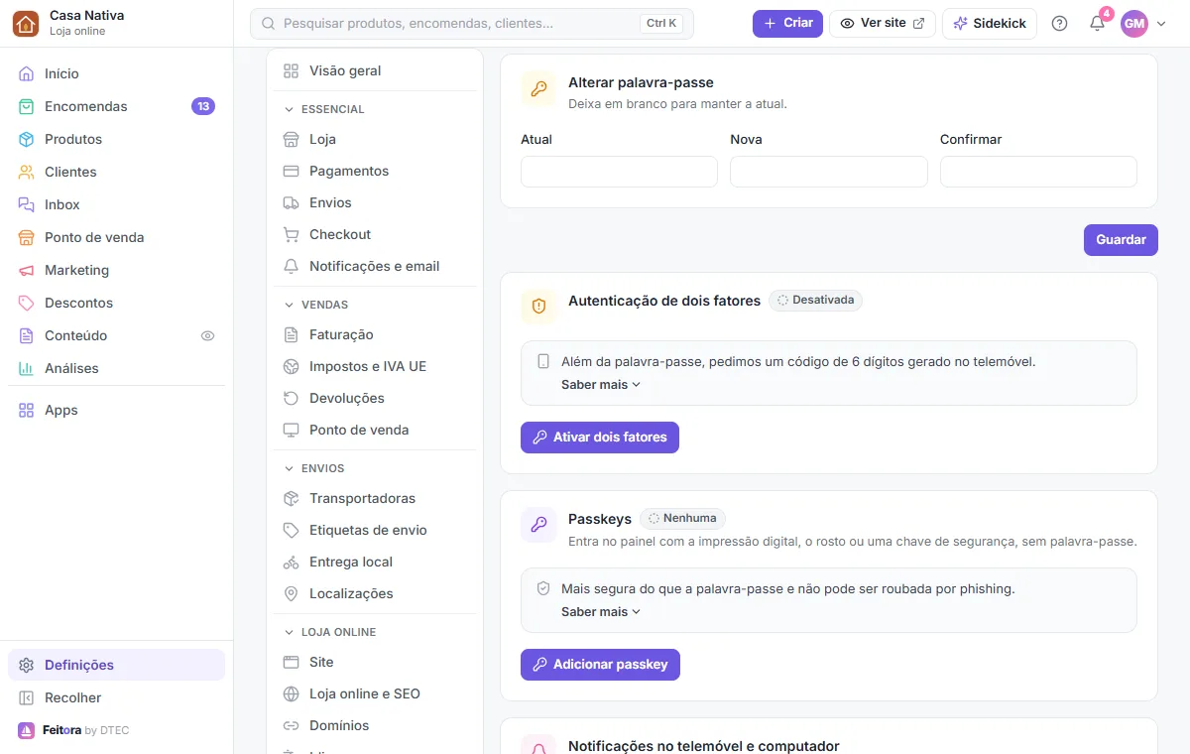Click the 13 badge on Encomendas
1190x754 pixels.
(x=203, y=106)
